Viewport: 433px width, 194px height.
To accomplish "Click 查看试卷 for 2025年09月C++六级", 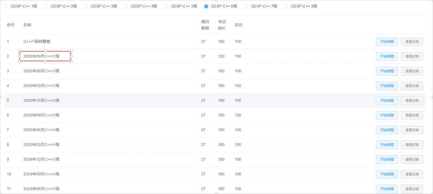I will [412, 115].
